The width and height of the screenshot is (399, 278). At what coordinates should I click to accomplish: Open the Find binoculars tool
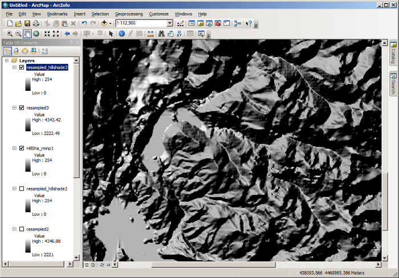(x=162, y=34)
